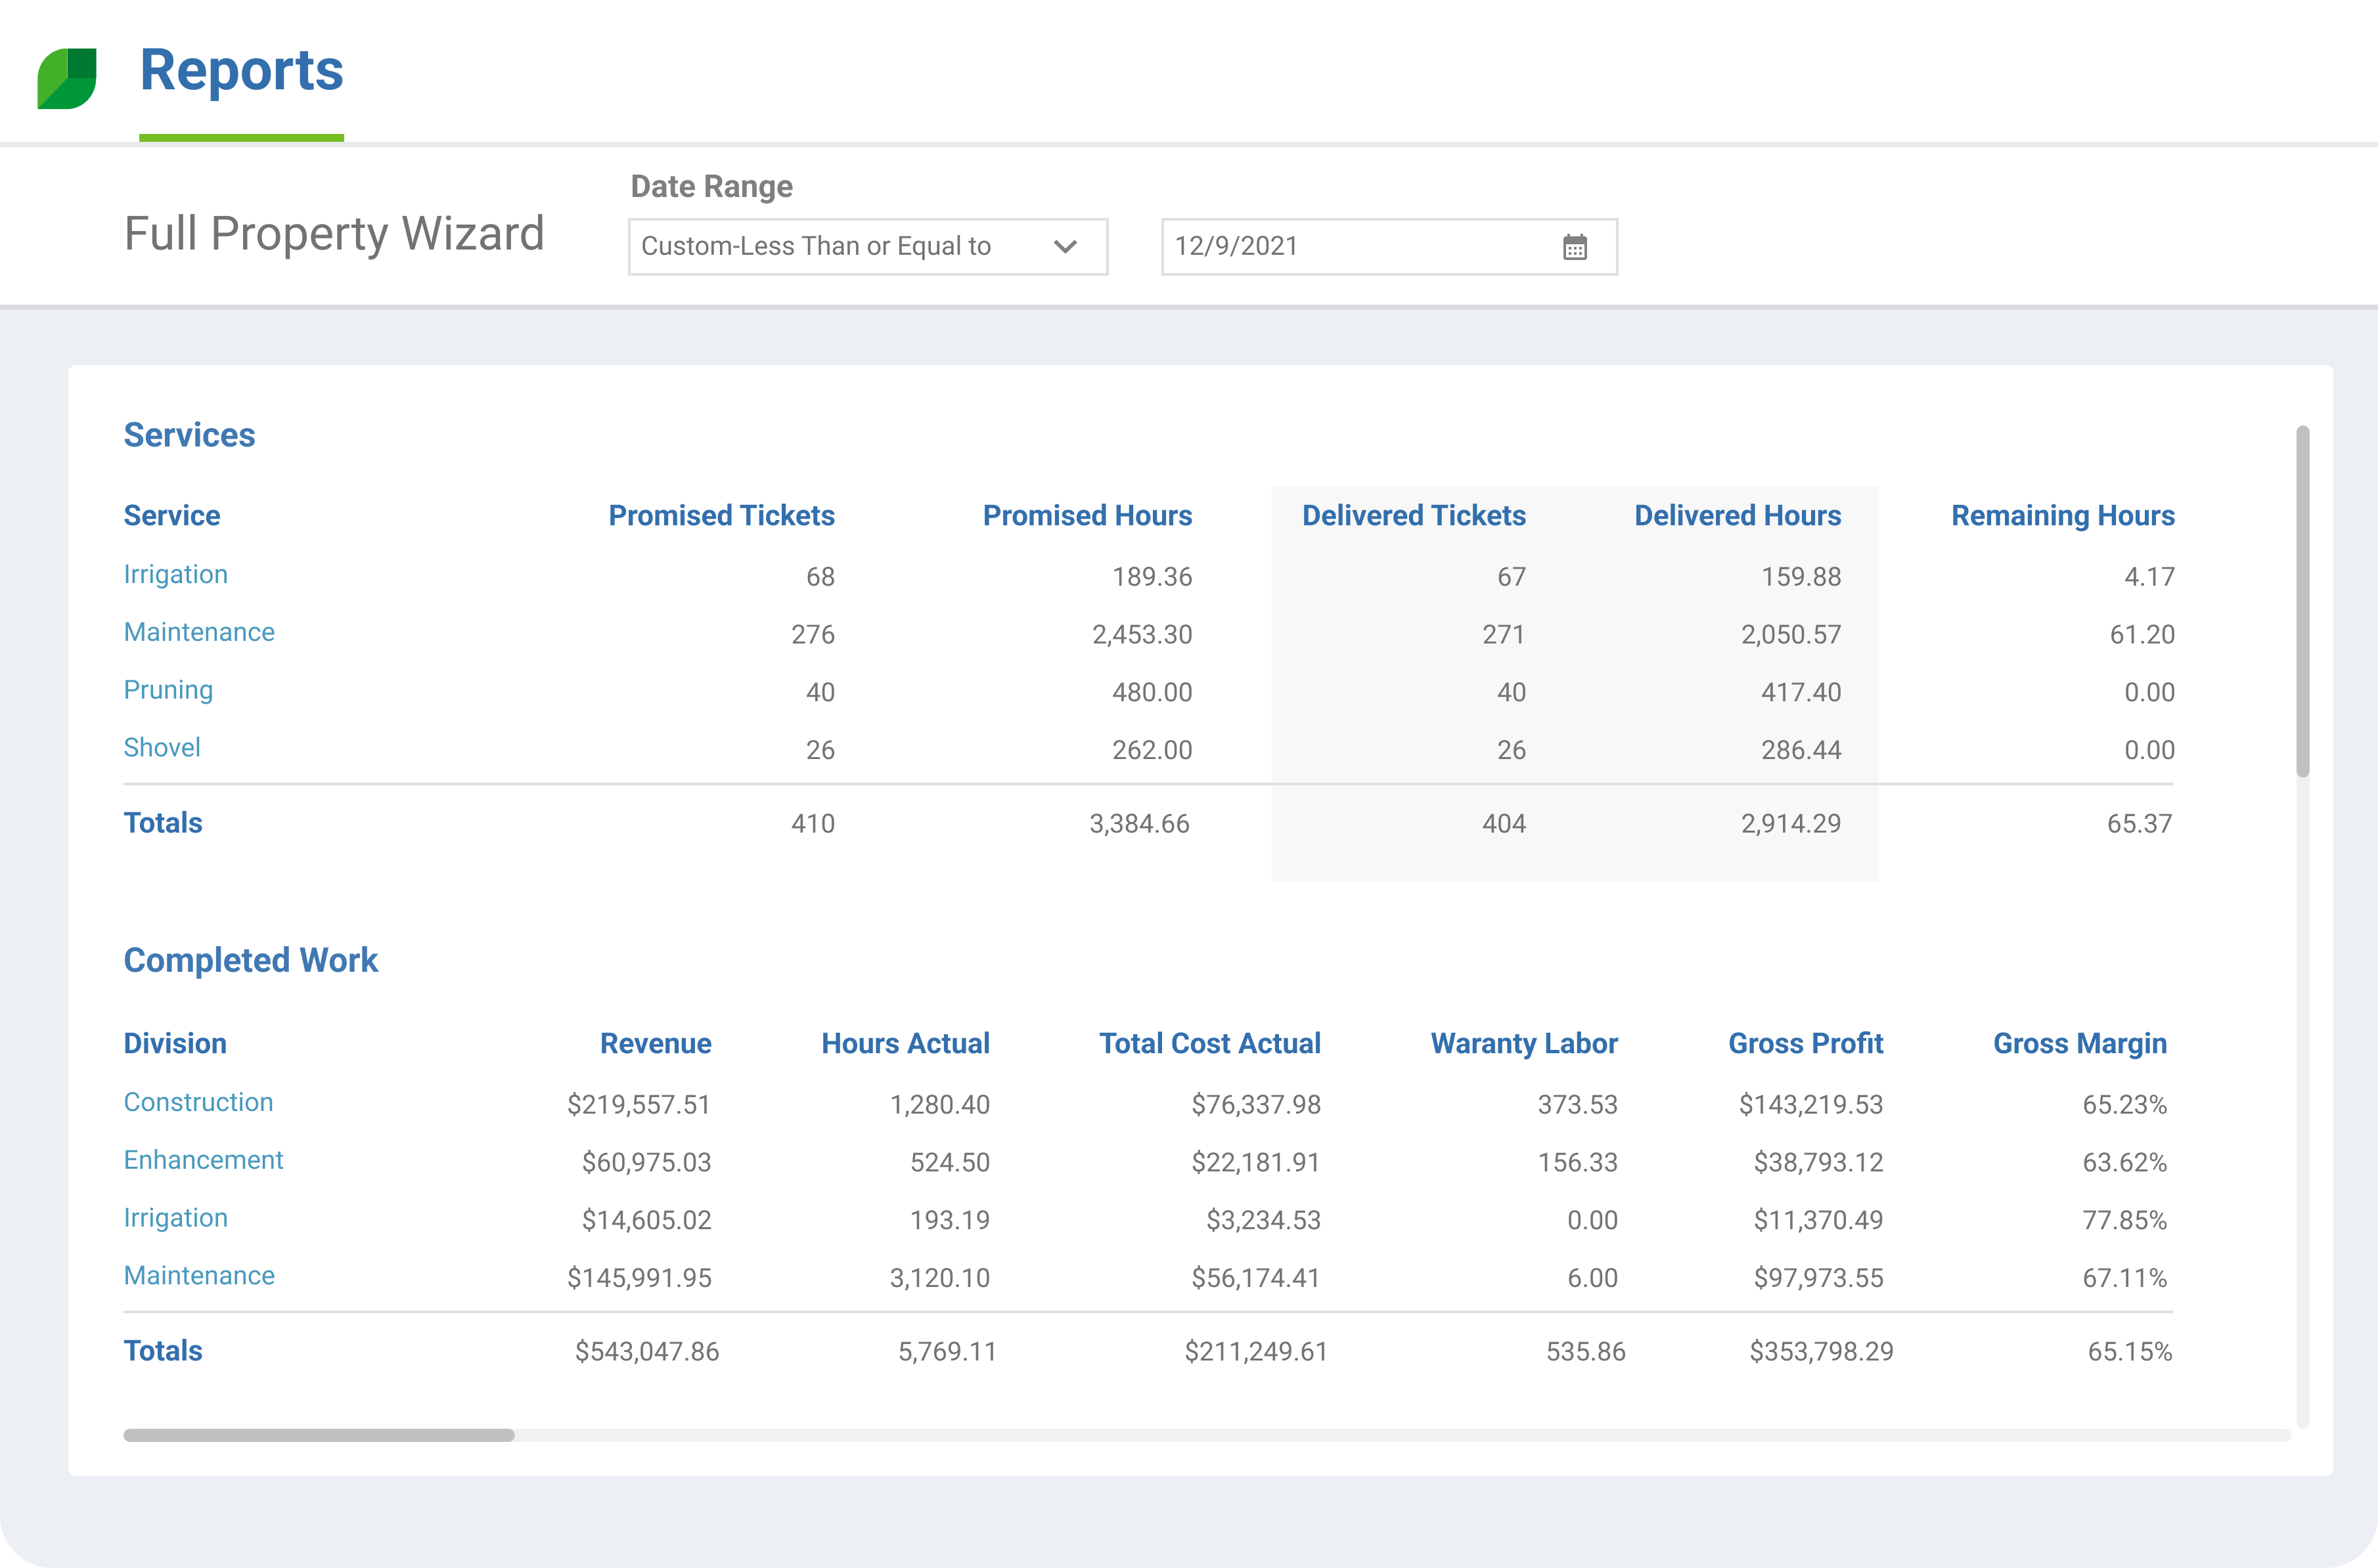Click the Delivered Hours column header
The height and width of the screenshot is (1568, 2378).
1738,516
